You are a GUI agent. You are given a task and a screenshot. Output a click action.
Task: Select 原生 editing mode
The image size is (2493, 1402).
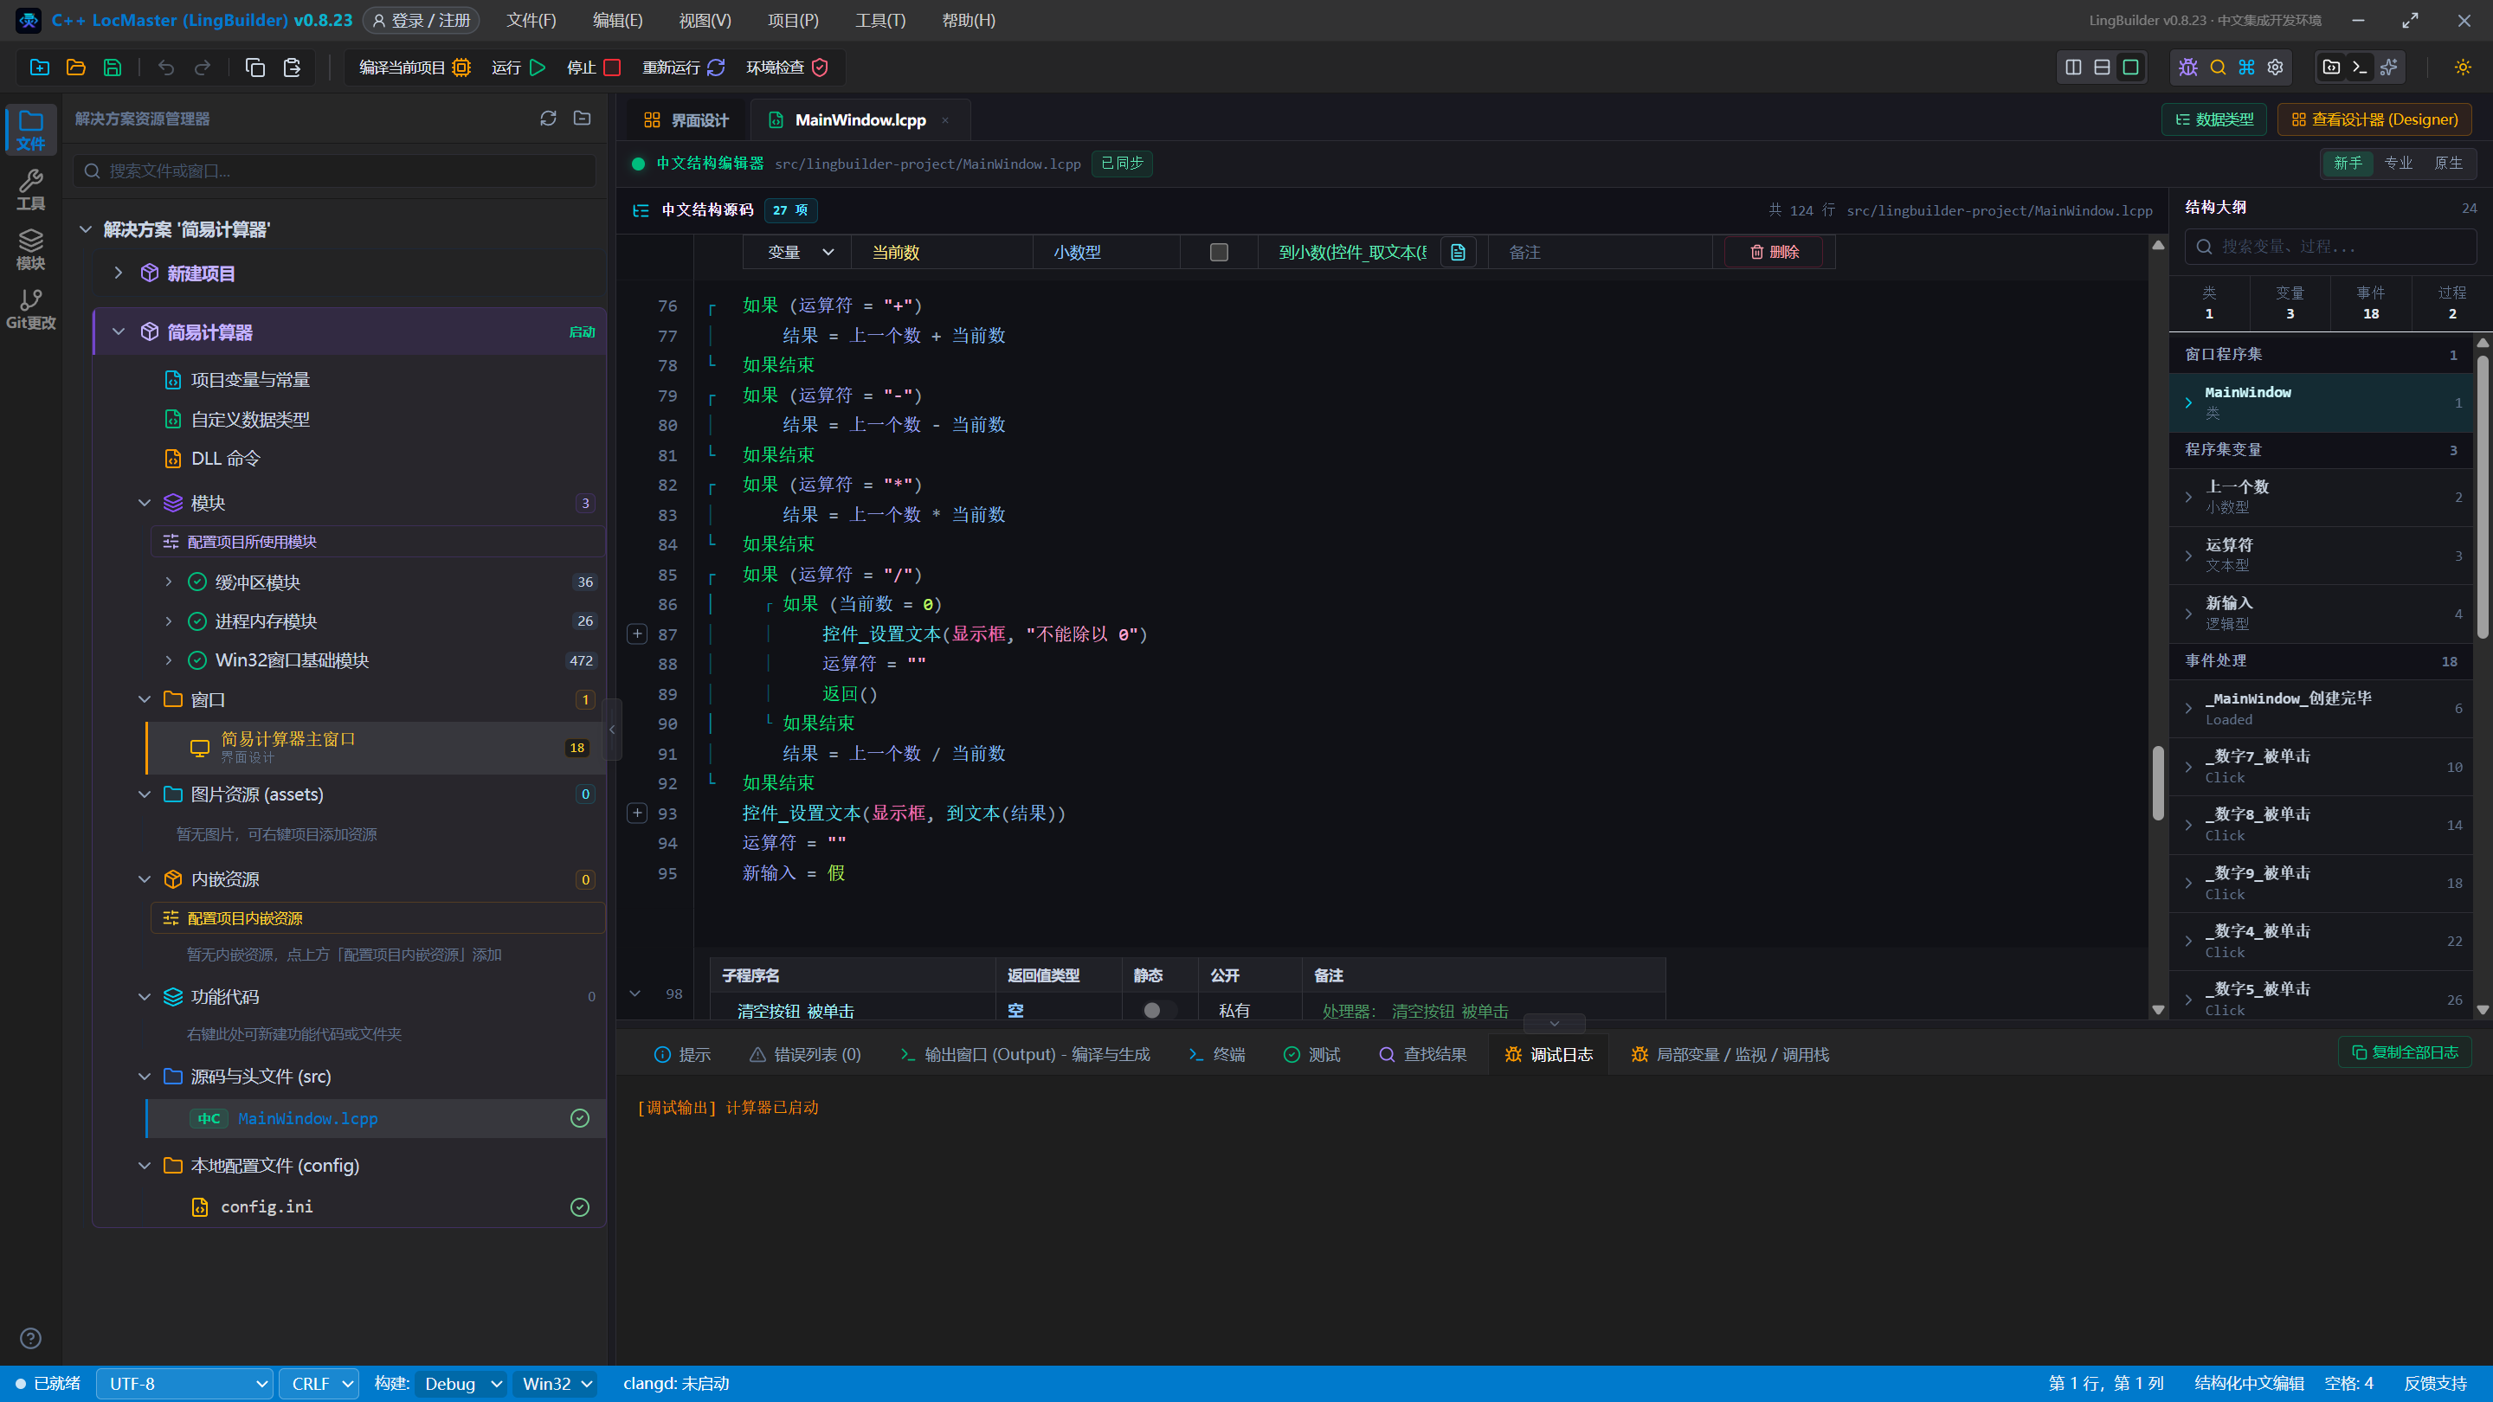[2449, 164]
